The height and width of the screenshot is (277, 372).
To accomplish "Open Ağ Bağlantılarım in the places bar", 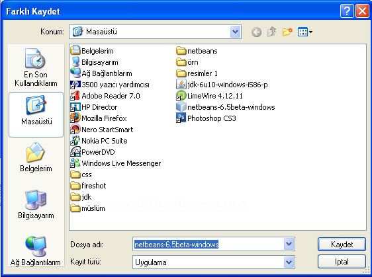I will pyautogui.click(x=36, y=251).
